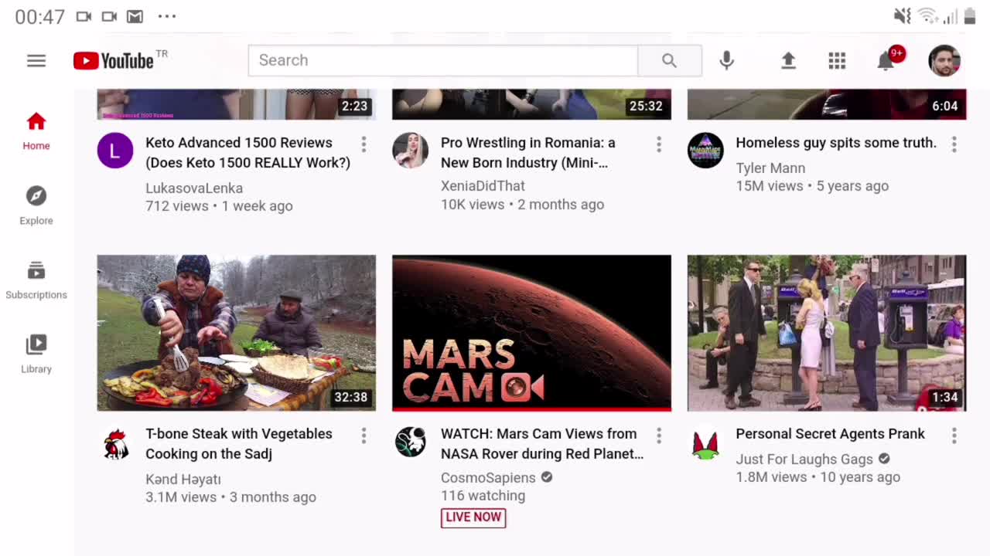990x556 pixels.
Task: Click channel name Tyler Mann
Action: 770,168
